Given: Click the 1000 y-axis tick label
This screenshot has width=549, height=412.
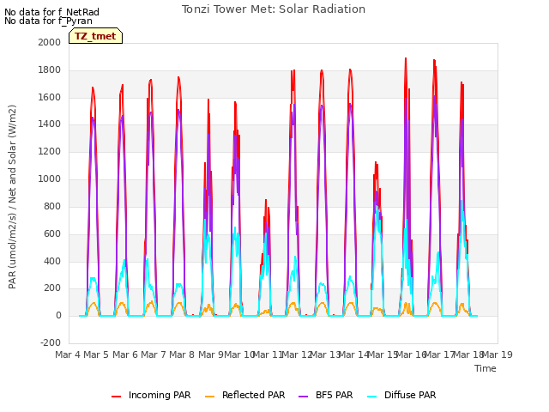Looking at the screenshot, I should 50,179.
